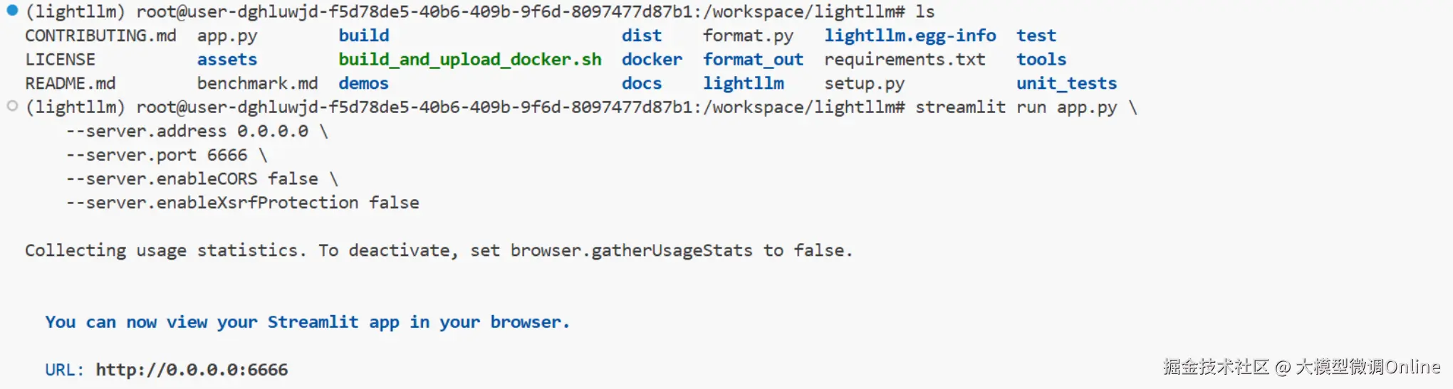Open the http://0.0.0.0:6666 URL link
The height and width of the screenshot is (389, 1453).
[x=192, y=370]
